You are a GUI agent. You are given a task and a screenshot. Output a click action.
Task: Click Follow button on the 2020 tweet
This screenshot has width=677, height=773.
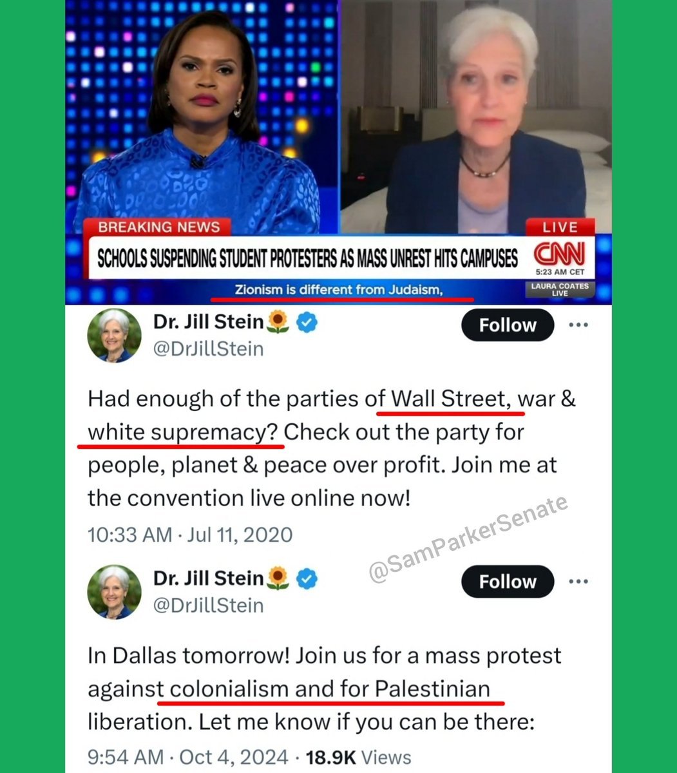[508, 325]
